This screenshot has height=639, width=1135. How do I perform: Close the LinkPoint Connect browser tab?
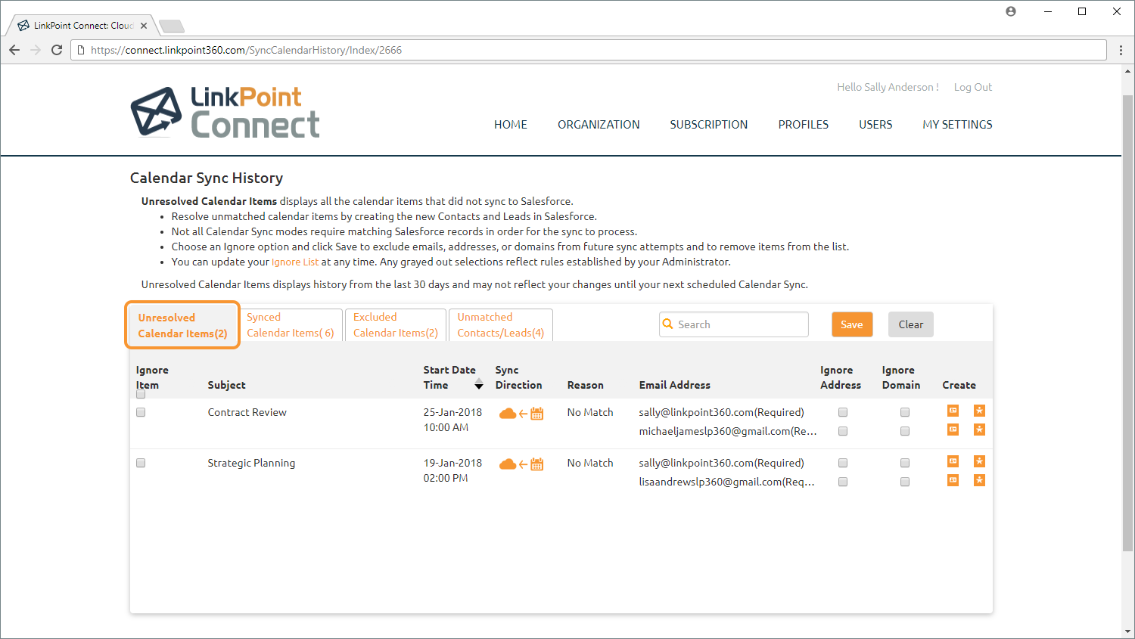[x=144, y=26]
